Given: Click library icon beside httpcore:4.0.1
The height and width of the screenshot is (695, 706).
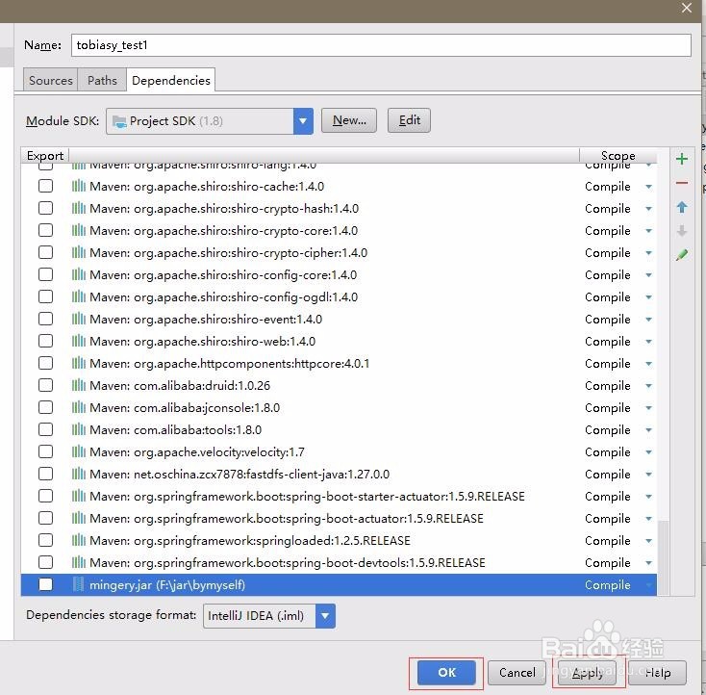Looking at the screenshot, I should 78,363.
